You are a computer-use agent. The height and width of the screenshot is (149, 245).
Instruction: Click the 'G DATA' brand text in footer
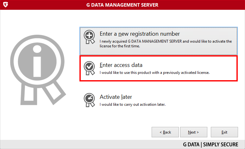point(191,145)
